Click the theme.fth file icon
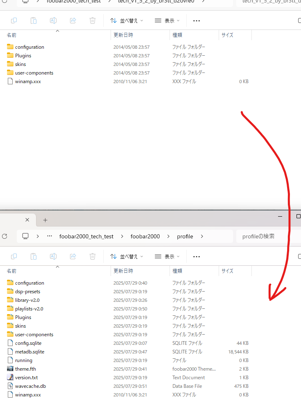 [x=10, y=369]
